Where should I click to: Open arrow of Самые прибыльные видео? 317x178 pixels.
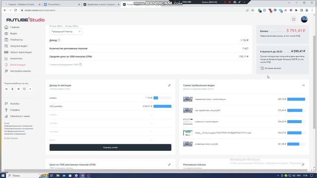[303, 86]
